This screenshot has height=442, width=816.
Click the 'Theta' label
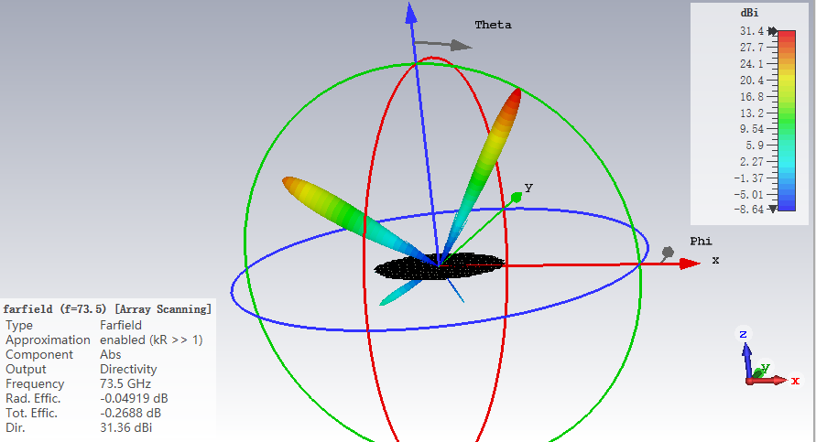[x=493, y=25]
